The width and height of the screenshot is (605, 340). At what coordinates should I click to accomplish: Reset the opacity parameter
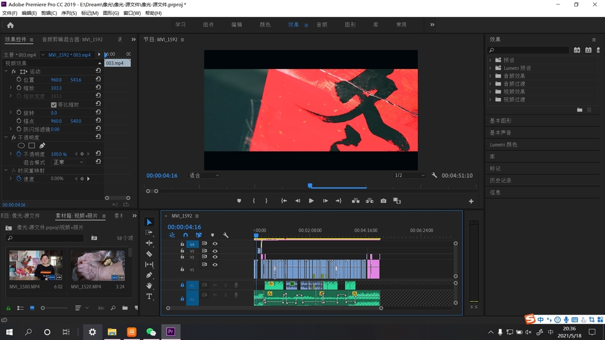point(98,154)
